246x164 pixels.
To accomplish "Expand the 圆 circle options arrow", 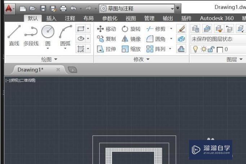I will point(48,48).
